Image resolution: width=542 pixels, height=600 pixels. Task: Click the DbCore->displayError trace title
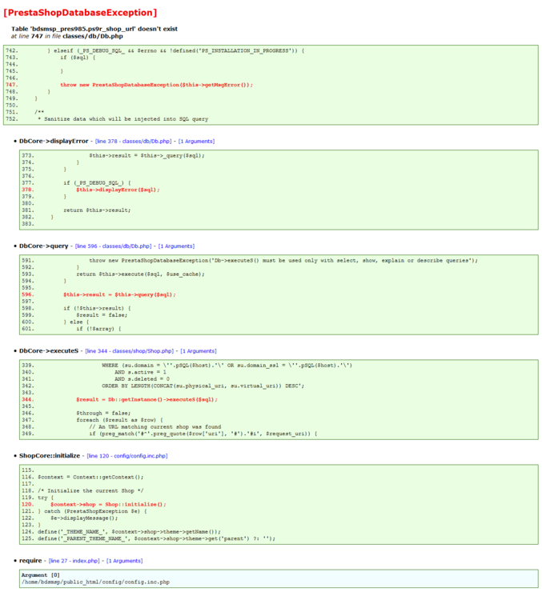click(54, 141)
